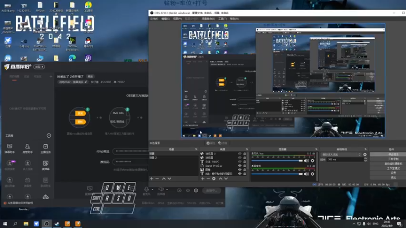The width and height of the screenshot is (406, 228).
Task: Remove the selected source with the minus icon in the Sources panel
Action: 208,179
